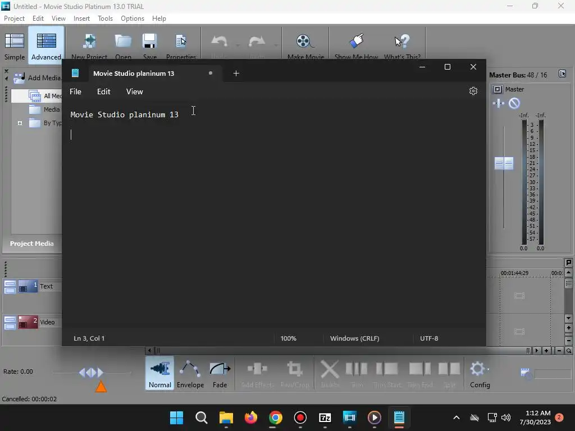Click the timeline vertical scroll up arrow
The width and height of the screenshot is (575, 431).
[x=568, y=272]
